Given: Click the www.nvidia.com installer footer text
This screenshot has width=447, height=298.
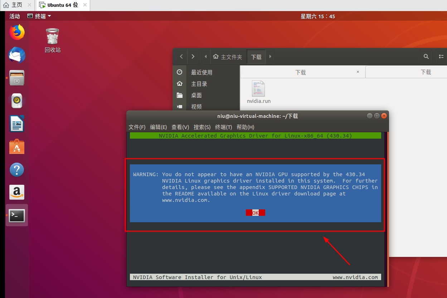Looking at the screenshot, I should coord(355,277).
